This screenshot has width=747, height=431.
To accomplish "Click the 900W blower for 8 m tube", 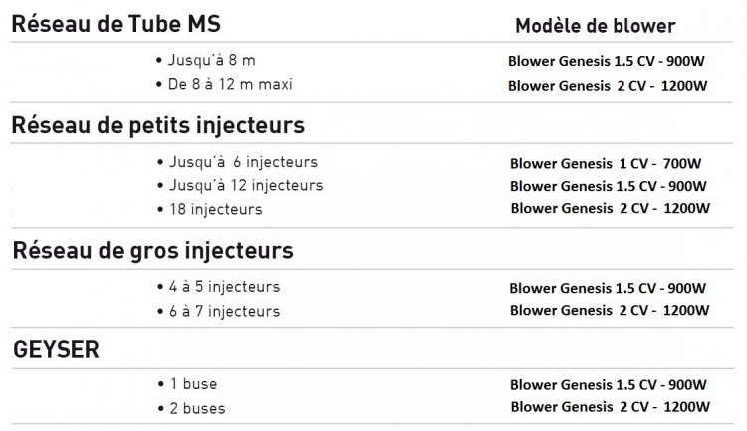I will tap(609, 62).
